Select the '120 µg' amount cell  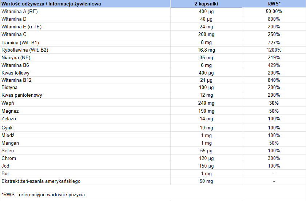206,158
